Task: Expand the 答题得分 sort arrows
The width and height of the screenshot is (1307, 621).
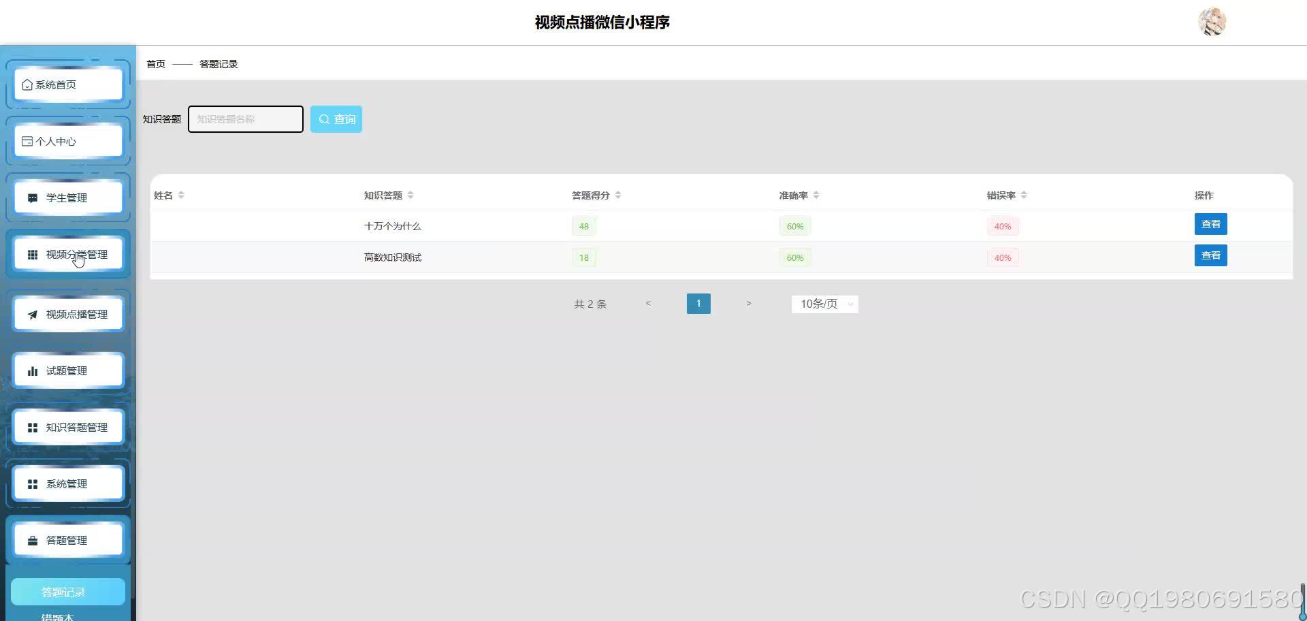Action: pos(618,195)
